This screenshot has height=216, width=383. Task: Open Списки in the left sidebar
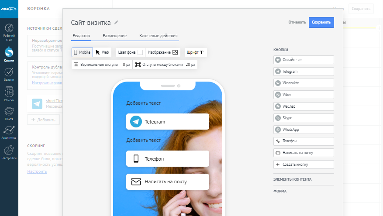pyautogui.click(x=9, y=94)
